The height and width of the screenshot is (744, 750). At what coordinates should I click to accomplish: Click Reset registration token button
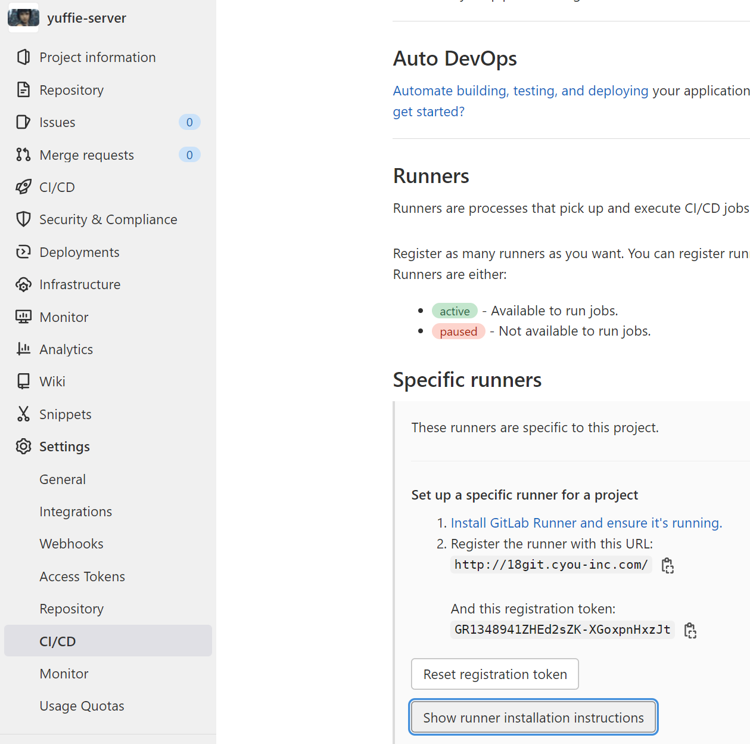pos(495,674)
